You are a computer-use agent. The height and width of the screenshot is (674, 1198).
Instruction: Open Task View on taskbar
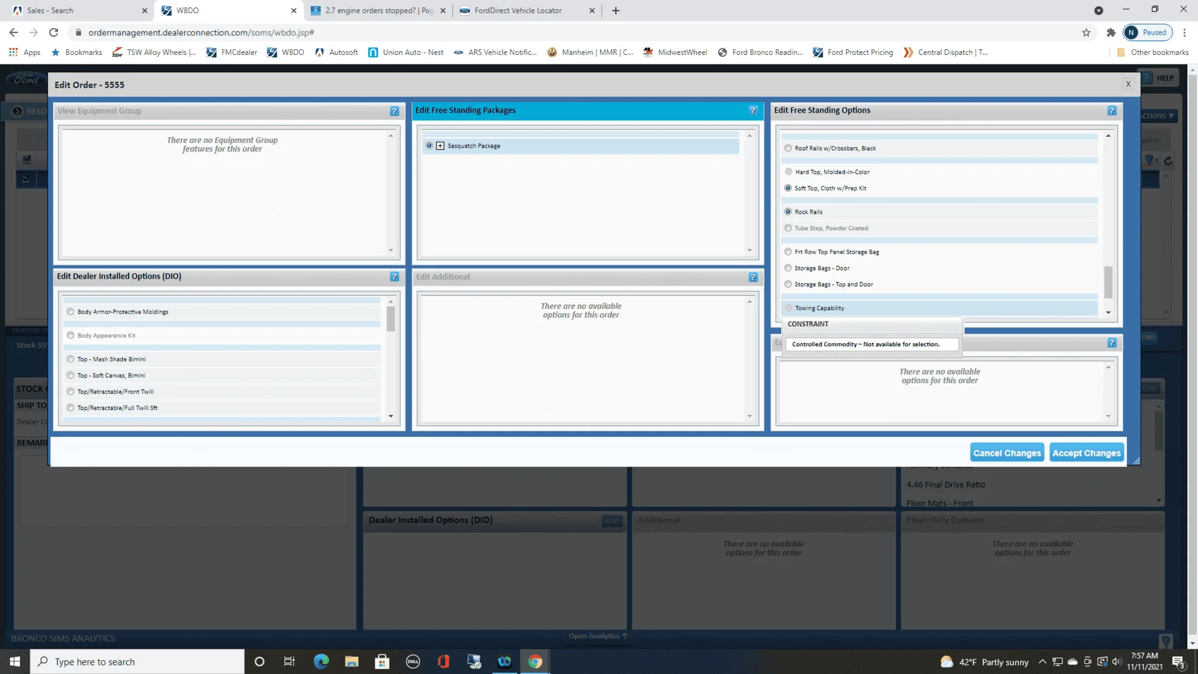point(289,661)
